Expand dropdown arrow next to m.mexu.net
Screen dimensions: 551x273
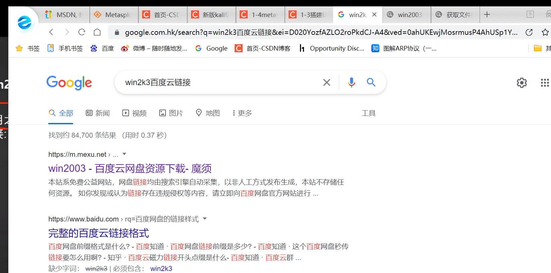click(x=124, y=154)
